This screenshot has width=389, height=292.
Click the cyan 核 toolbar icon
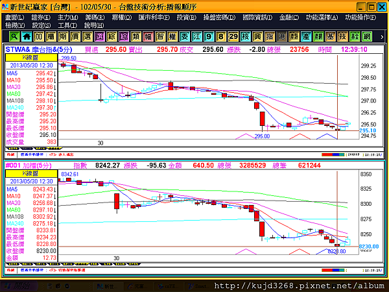pyautogui.click(x=245, y=37)
